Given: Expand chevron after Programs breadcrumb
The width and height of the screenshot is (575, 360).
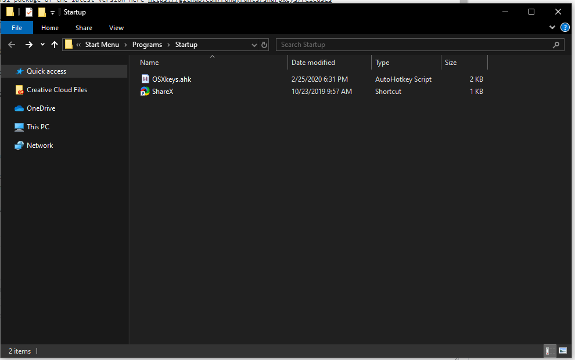Looking at the screenshot, I should [x=168, y=45].
